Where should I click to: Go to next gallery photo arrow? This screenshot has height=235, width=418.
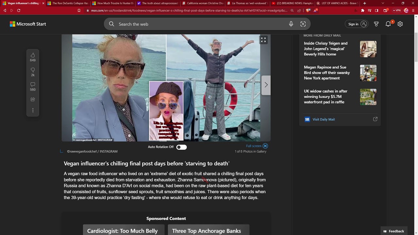(266, 85)
